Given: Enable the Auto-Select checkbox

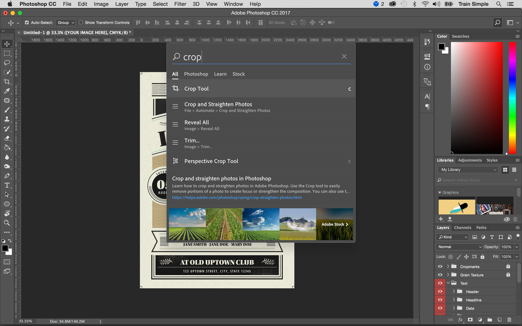Looking at the screenshot, I should tap(27, 23).
